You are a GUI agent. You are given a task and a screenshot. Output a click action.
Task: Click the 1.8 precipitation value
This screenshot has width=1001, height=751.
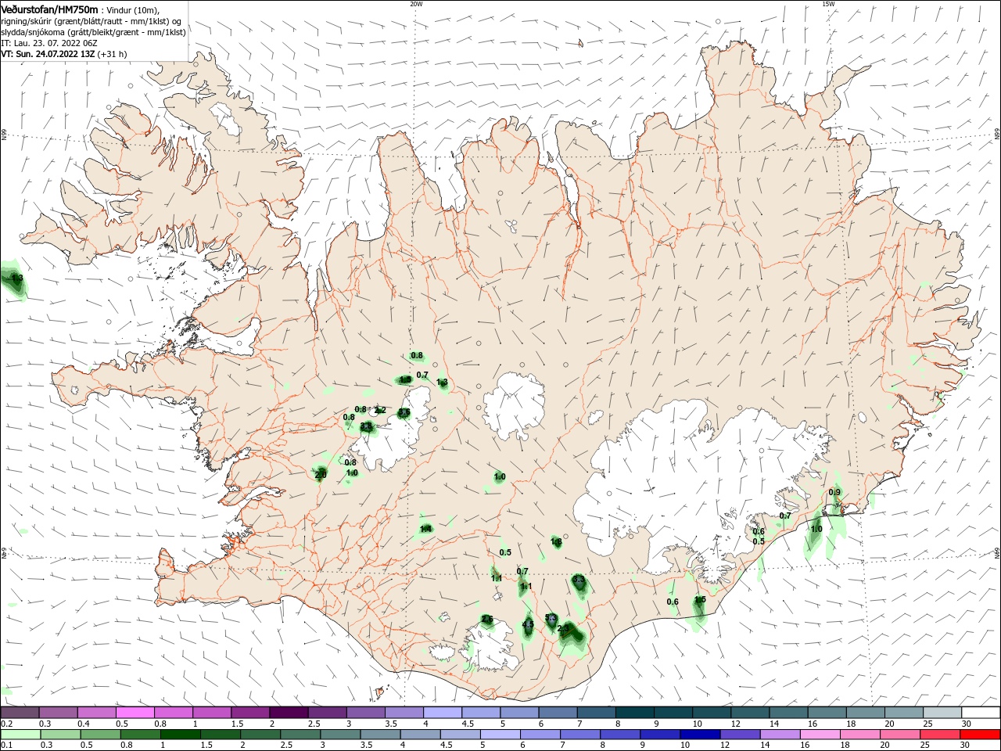pos(556,541)
